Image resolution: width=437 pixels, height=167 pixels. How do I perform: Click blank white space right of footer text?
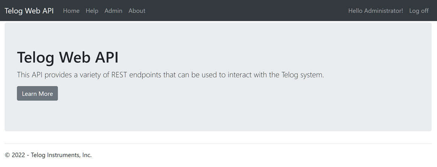pos(264,155)
